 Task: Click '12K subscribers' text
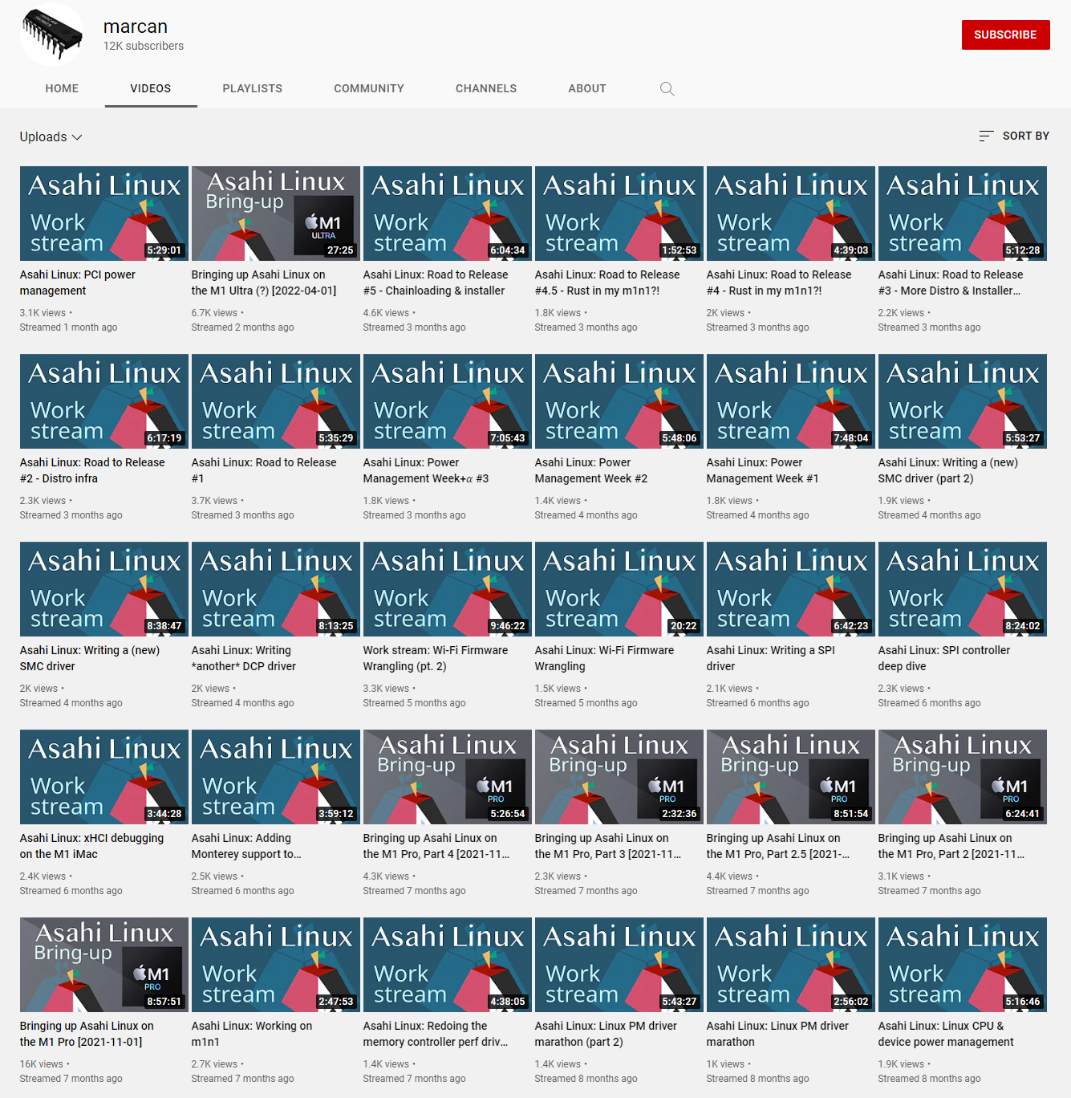144,46
